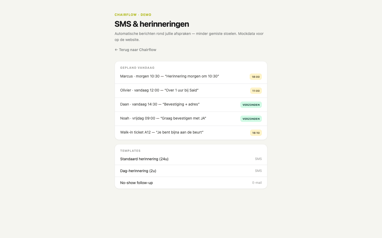Click the Dag-herinnering (2u) template row

pyautogui.click(x=138, y=171)
